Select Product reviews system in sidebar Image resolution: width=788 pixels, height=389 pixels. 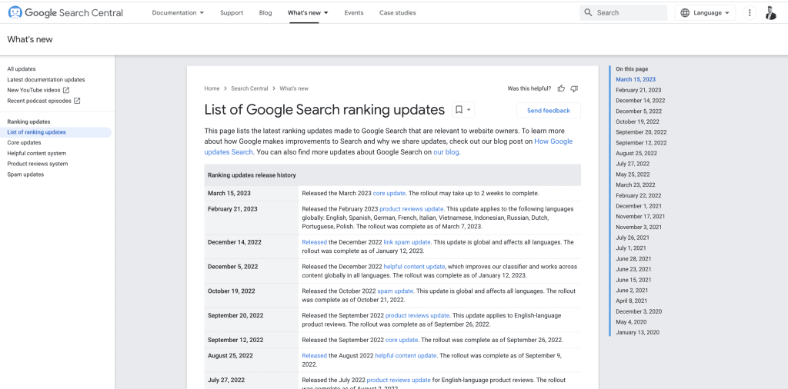pos(38,164)
